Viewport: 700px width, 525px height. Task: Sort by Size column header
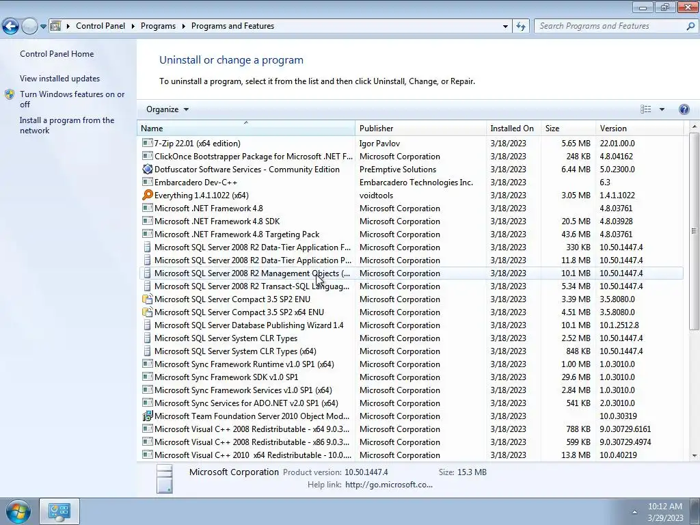568,128
